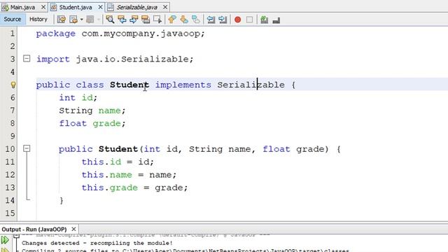Collapse the output fold marker

[16, 235]
